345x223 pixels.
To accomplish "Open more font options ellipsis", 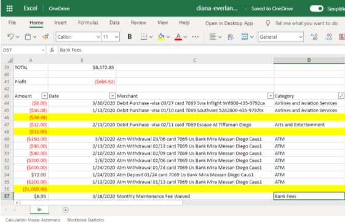I will coord(195,37).
